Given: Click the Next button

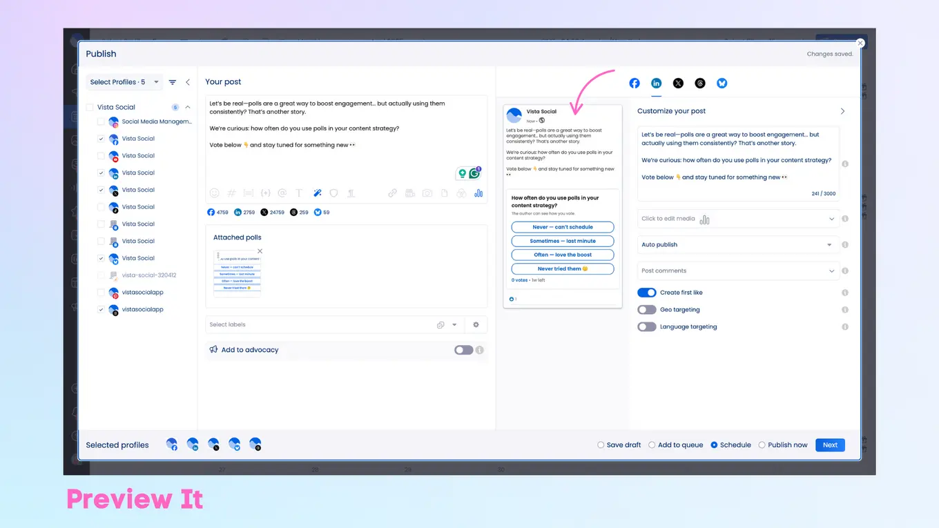Looking at the screenshot, I should (830, 445).
